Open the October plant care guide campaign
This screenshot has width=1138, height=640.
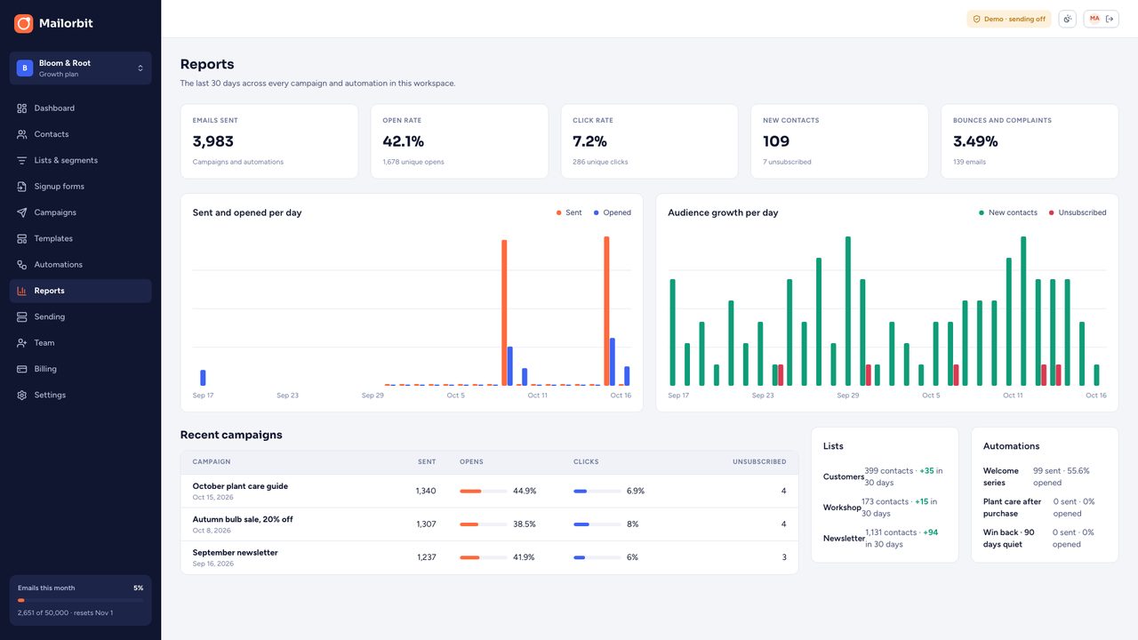[240, 486]
